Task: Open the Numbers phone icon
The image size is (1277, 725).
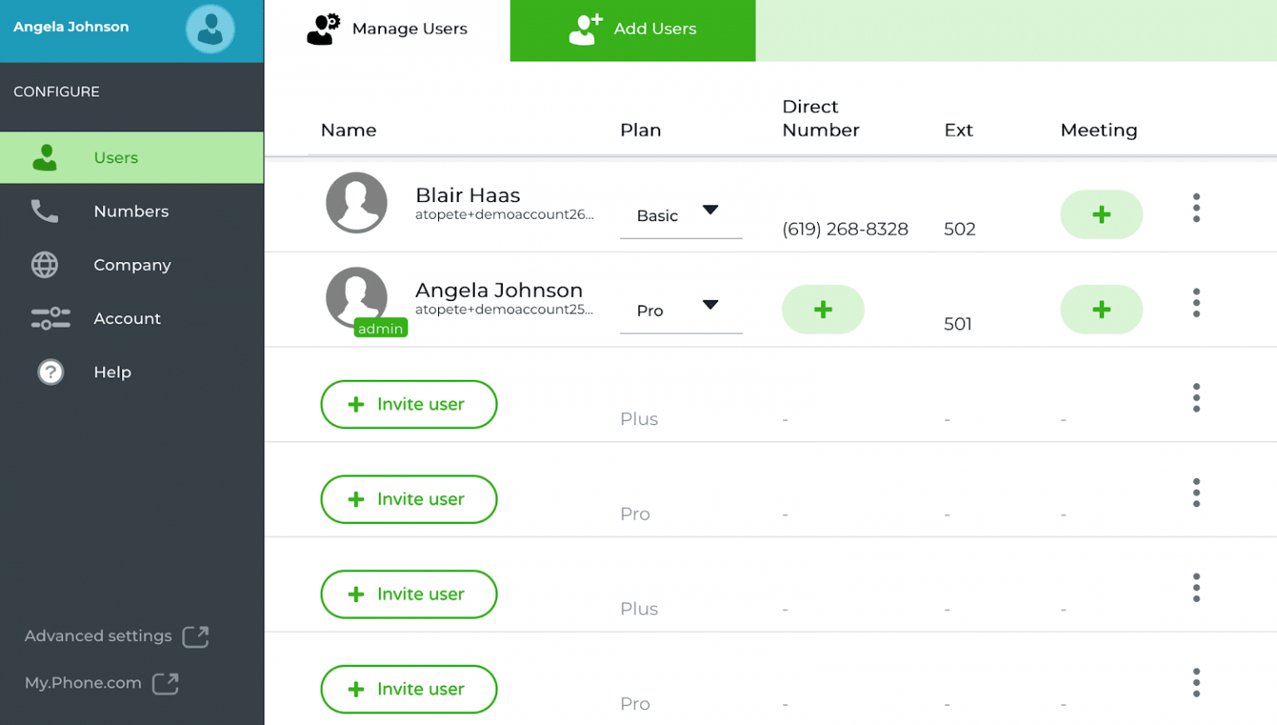Action: (x=43, y=211)
